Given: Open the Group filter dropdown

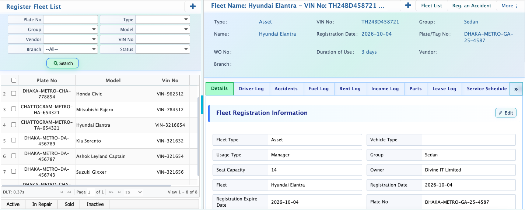Looking at the screenshot, I should click(70, 29).
